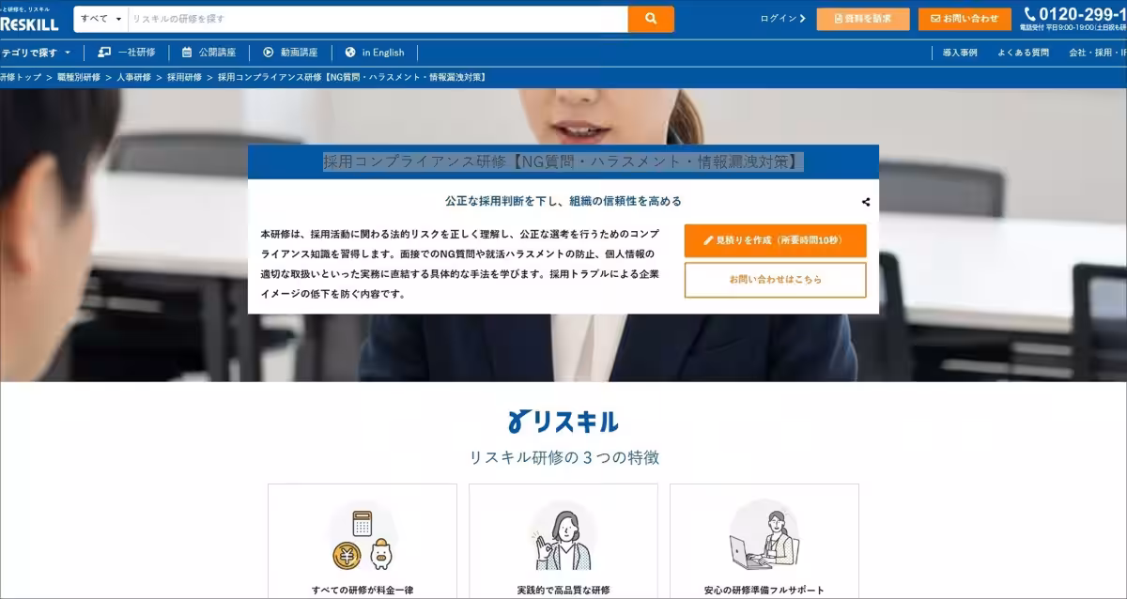This screenshot has width=1127, height=599.
Task: Open よくある質問 in the navigation
Action: (1024, 53)
